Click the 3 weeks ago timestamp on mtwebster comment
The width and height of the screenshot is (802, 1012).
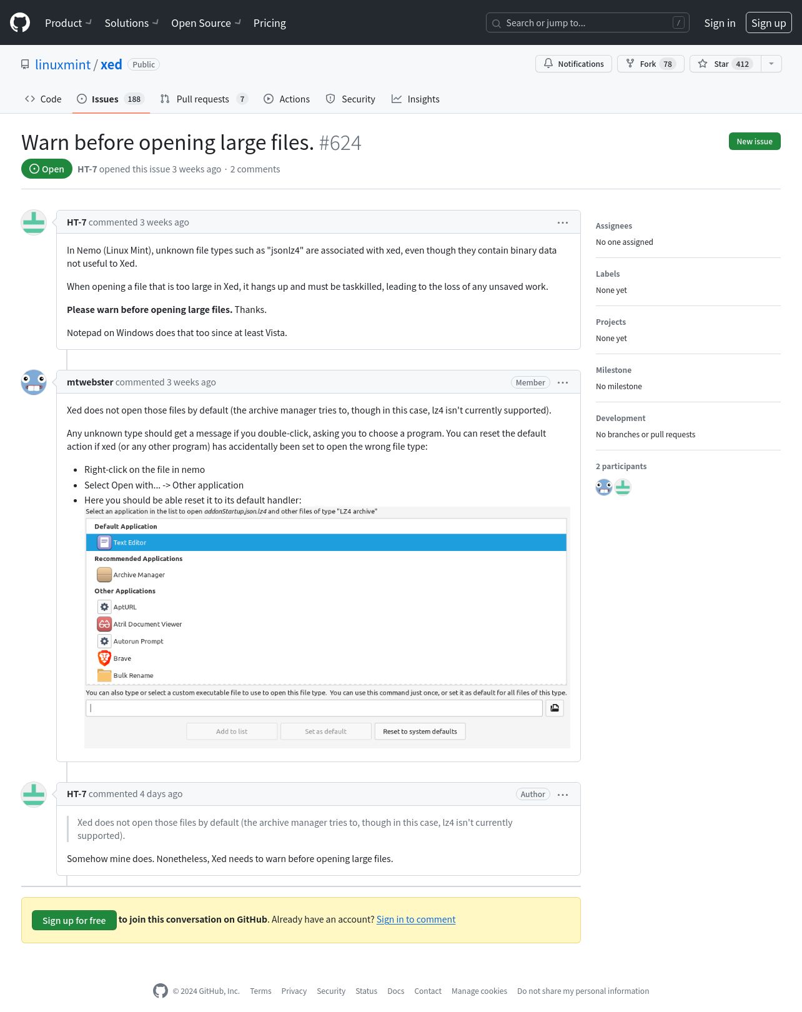(191, 382)
